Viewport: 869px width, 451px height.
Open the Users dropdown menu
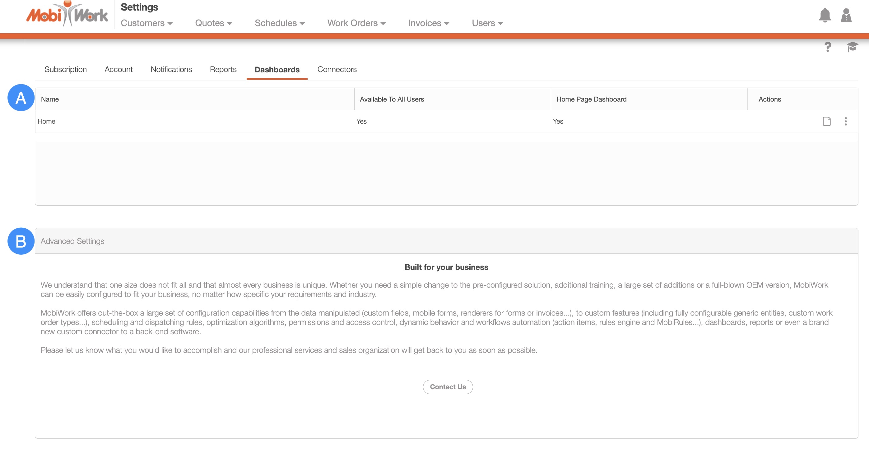coord(487,23)
